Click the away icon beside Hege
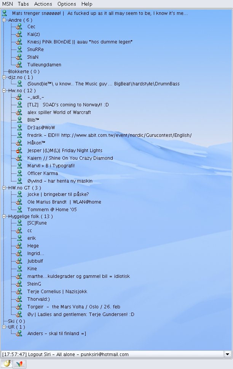The height and width of the screenshot is (369, 233). pyautogui.click(x=19, y=246)
